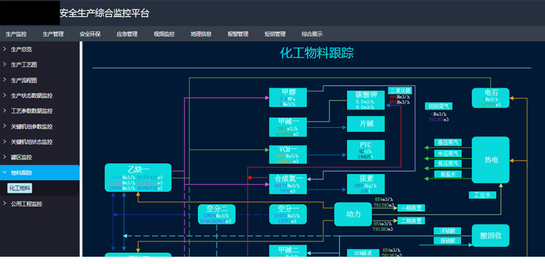Collapse the 物料跟踪 sidebar section

[21, 173]
